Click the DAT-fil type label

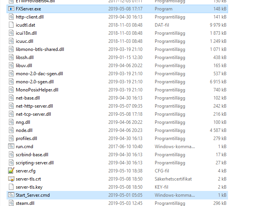pos(162,25)
